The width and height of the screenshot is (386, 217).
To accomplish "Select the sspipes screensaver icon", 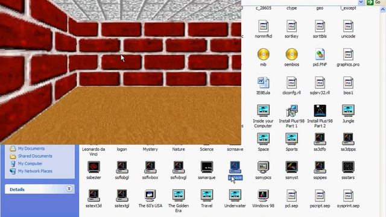I will (320, 168).
